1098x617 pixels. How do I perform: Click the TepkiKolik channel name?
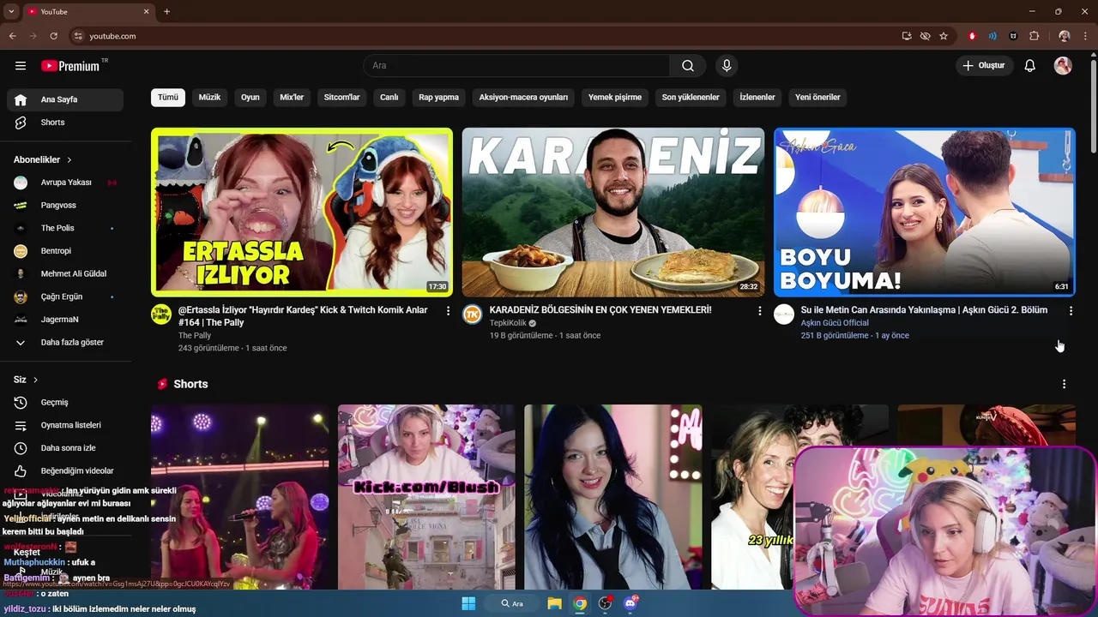(508, 323)
